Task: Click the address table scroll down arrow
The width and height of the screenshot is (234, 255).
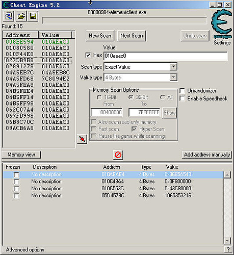Action: pyautogui.click(x=227, y=241)
